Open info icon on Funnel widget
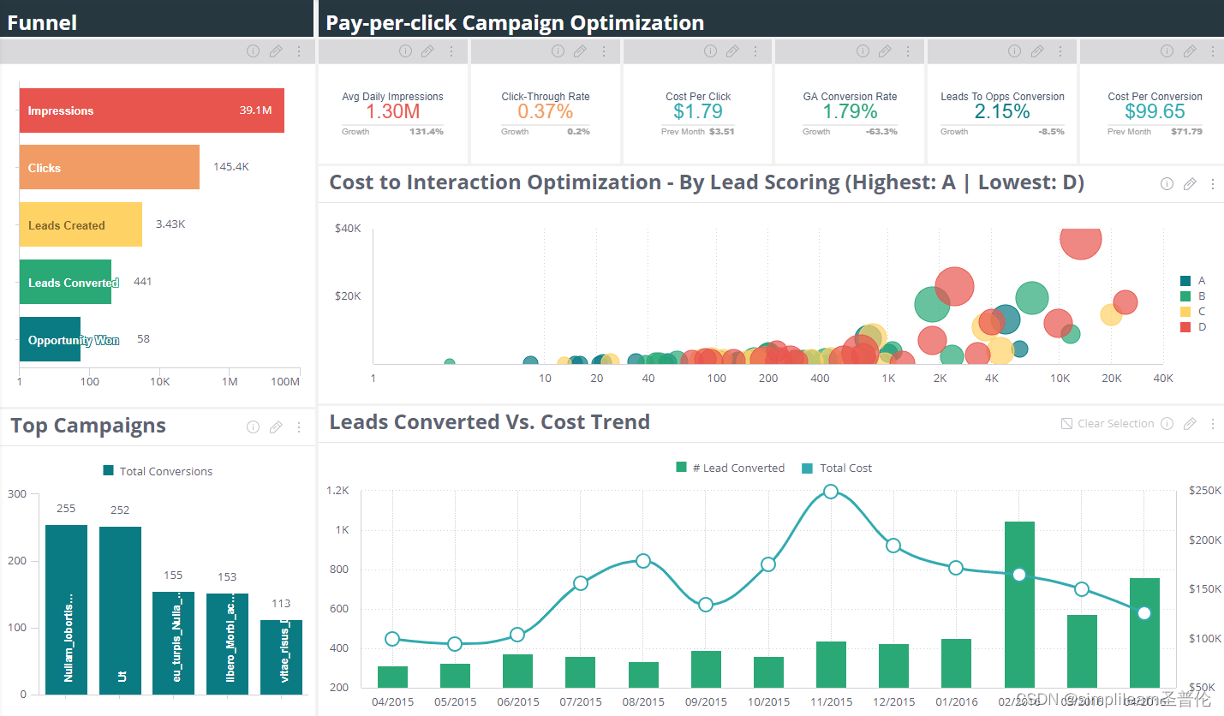Screen dimensions: 1224x716 [x=253, y=51]
